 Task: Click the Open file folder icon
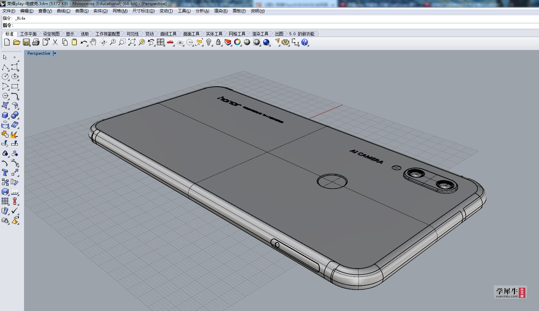(16, 42)
